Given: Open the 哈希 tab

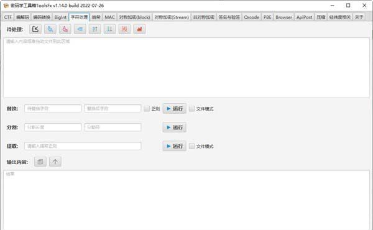Looking at the screenshot, I should pyautogui.click(x=96, y=17).
